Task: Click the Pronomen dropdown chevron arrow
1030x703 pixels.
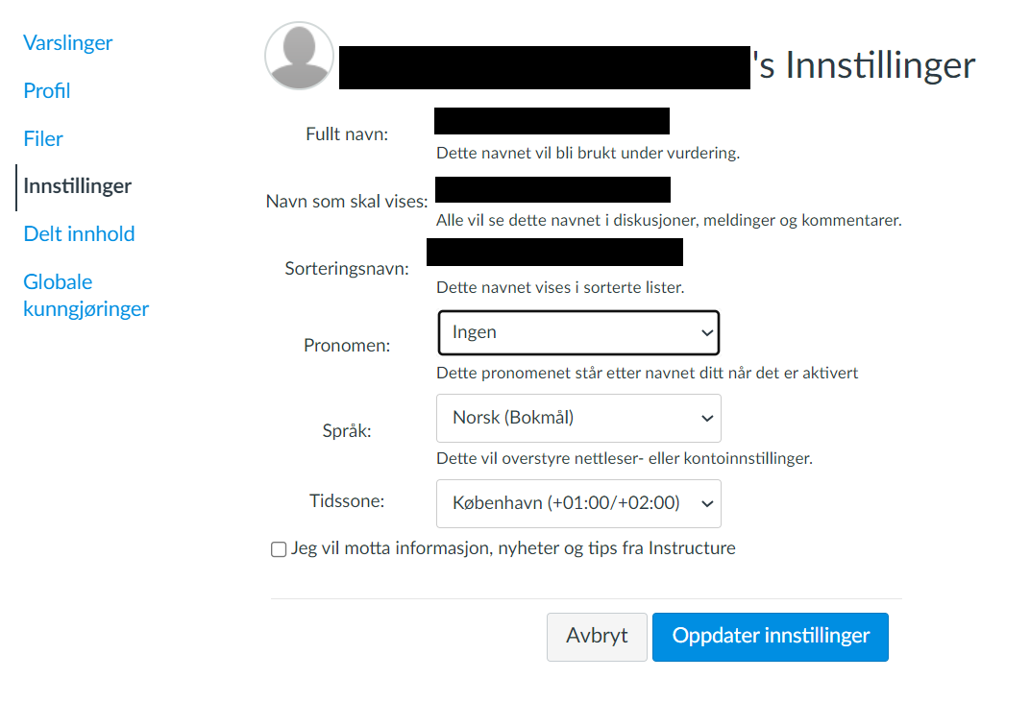Action: tap(707, 333)
